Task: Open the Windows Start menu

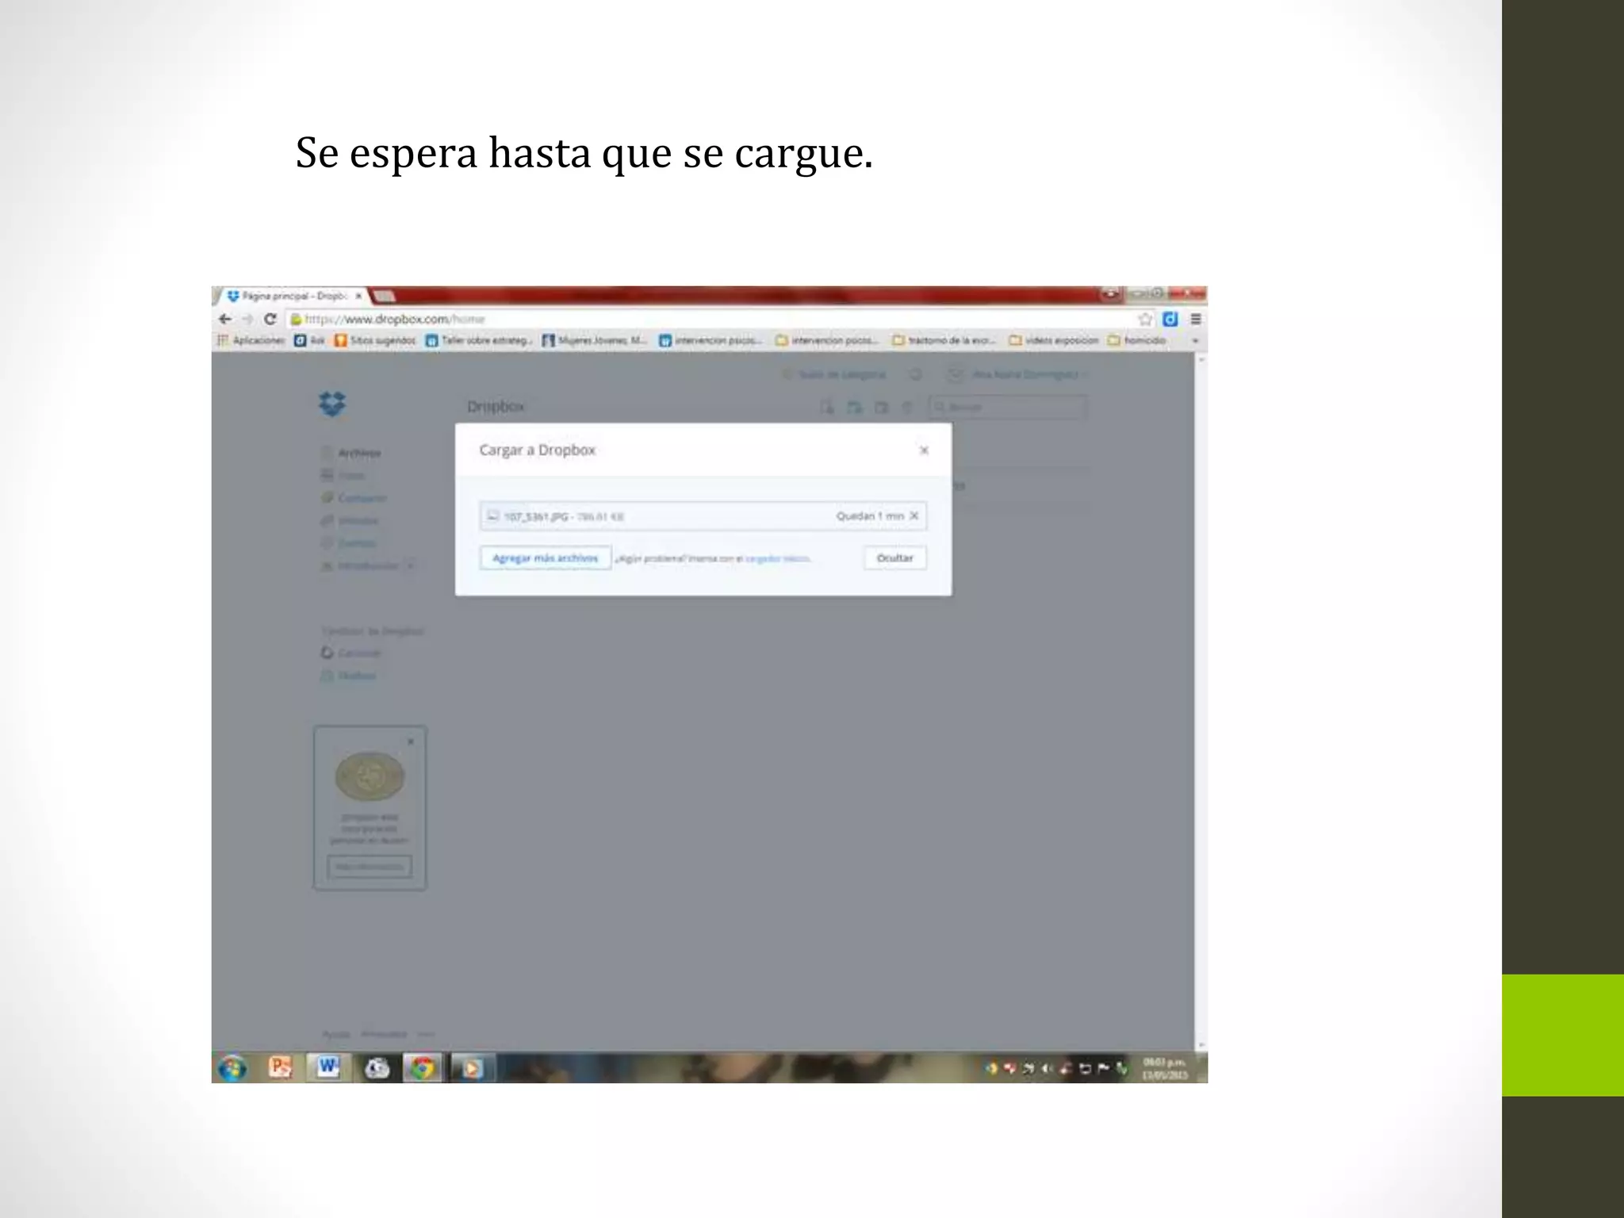Action: pyautogui.click(x=232, y=1068)
